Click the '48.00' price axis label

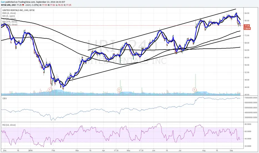pyautogui.click(x=247, y=80)
